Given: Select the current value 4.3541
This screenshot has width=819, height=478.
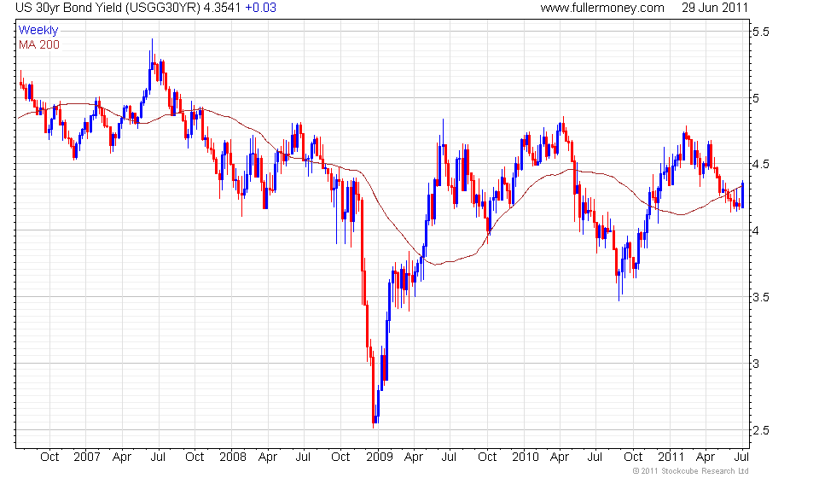Looking at the screenshot, I should (223, 8).
